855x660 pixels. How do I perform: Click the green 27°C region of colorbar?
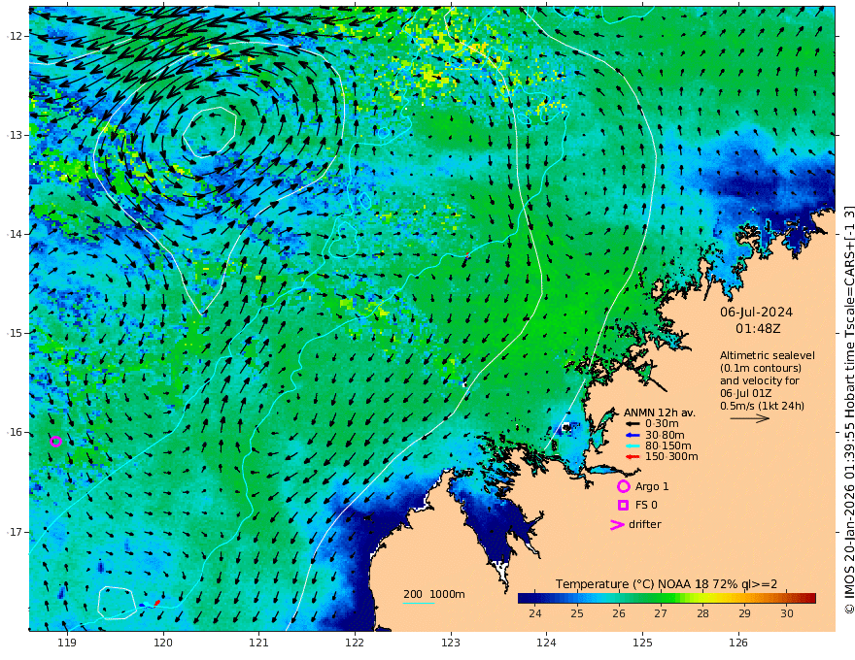pyautogui.click(x=661, y=599)
